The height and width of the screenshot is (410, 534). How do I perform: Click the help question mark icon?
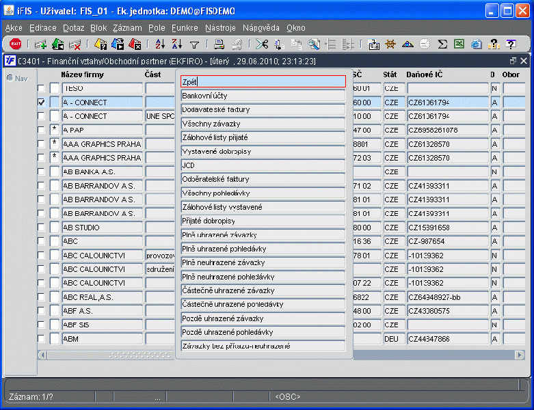494,44
